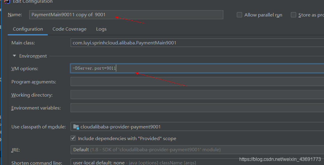Click the Shorten command line label

point(37,163)
